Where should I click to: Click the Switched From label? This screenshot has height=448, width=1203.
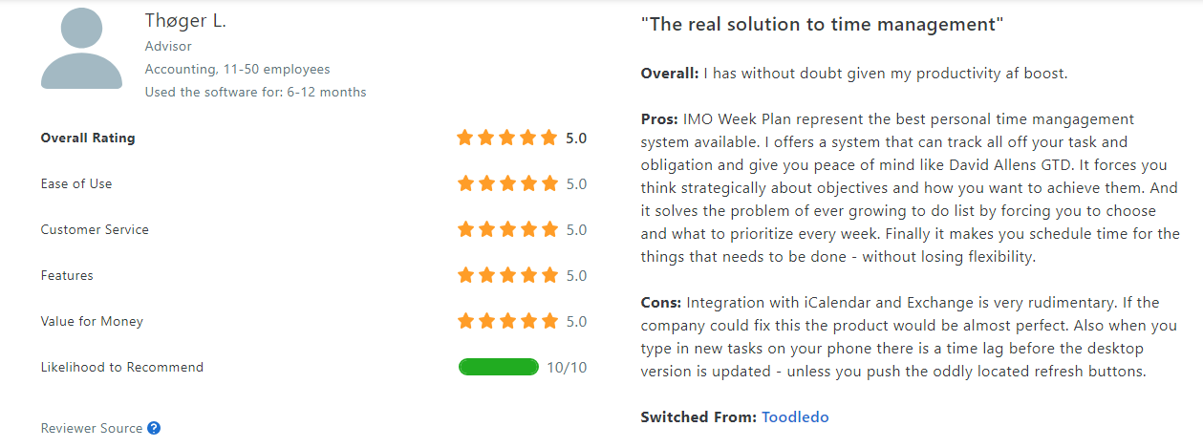coord(698,416)
